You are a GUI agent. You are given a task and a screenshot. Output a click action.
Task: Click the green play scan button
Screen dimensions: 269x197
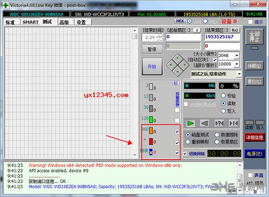191,123
